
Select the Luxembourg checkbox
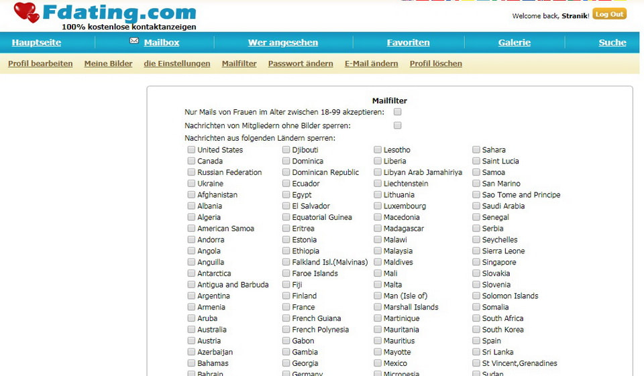378,206
